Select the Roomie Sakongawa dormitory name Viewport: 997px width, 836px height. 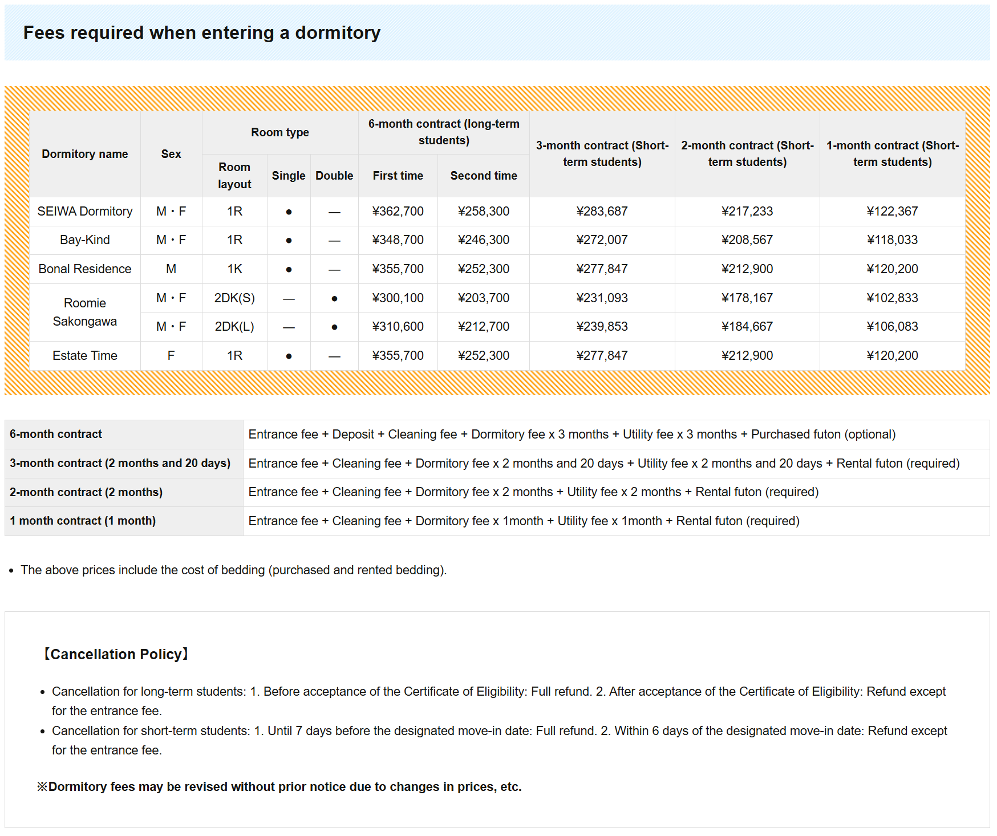click(85, 312)
